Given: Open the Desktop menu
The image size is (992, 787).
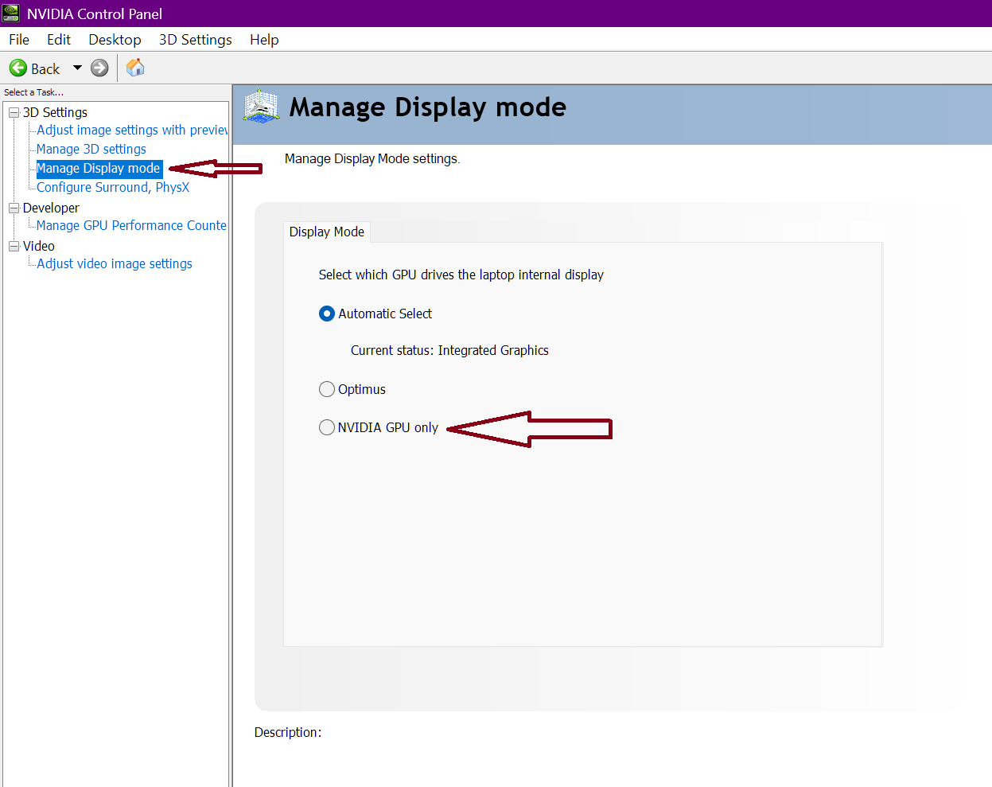Looking at the screenshot, I should [x=115, y=40].
